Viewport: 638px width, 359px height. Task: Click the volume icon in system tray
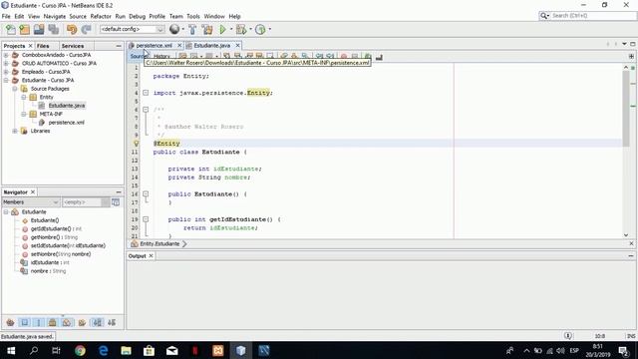[560, 350]
